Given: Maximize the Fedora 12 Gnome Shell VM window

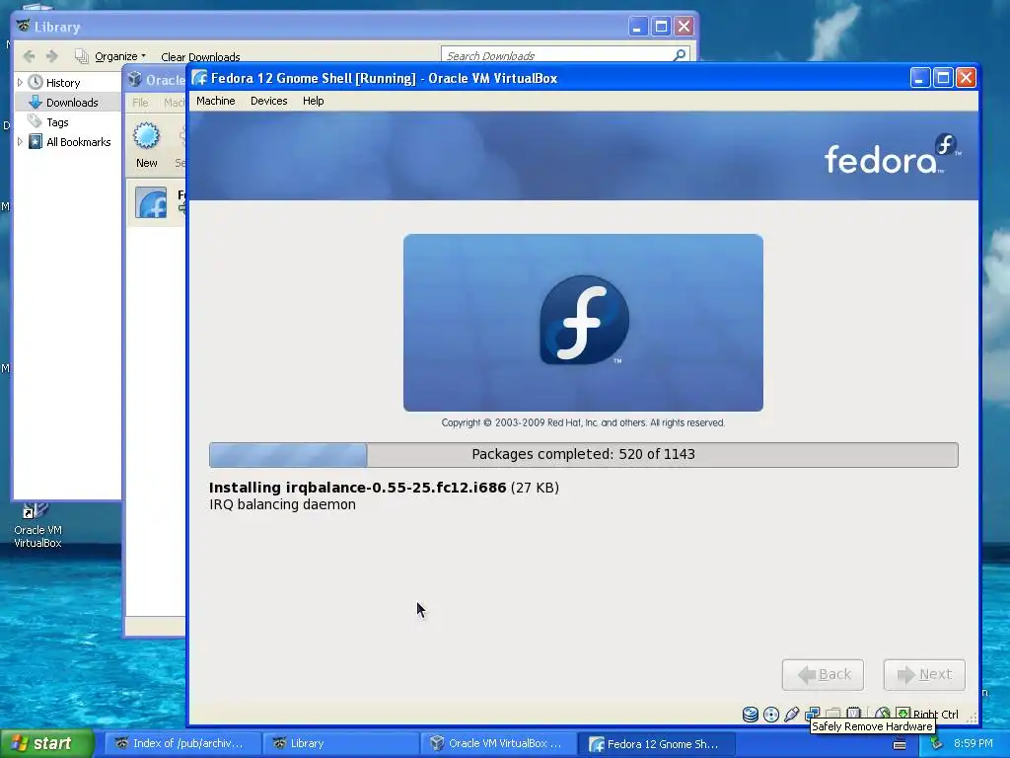Looking at the screenshot, I should point(943,78).
